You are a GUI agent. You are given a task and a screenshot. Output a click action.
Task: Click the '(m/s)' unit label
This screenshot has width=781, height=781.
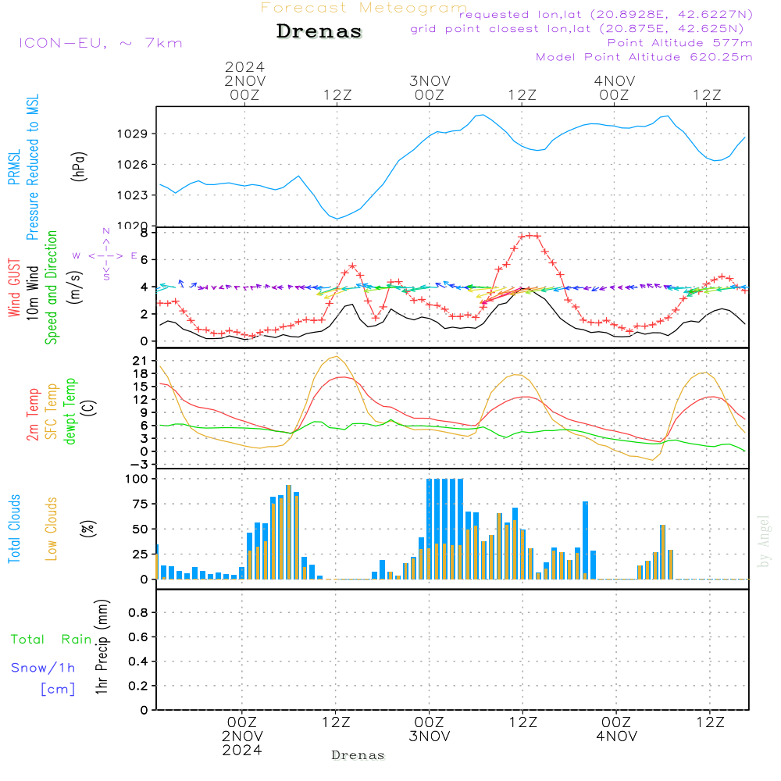(75, 287)
